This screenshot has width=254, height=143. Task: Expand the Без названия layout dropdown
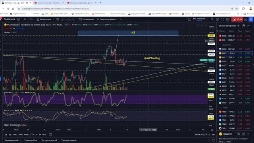click(x=207, y=19)
